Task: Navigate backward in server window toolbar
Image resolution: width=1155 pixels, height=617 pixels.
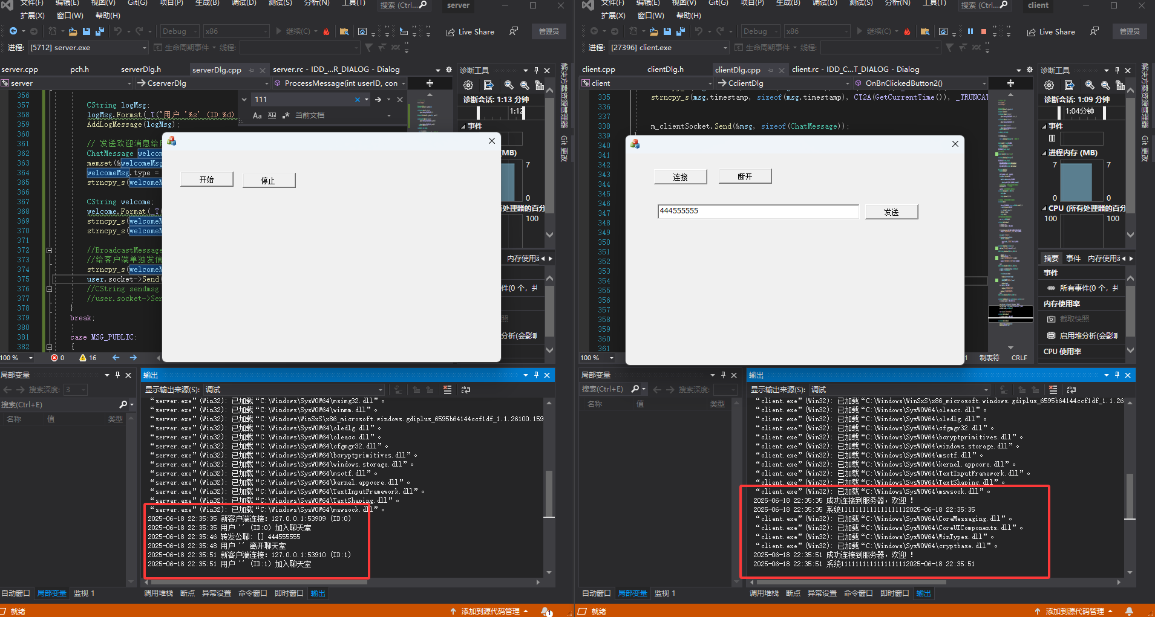Action: (x=13, y=31)
